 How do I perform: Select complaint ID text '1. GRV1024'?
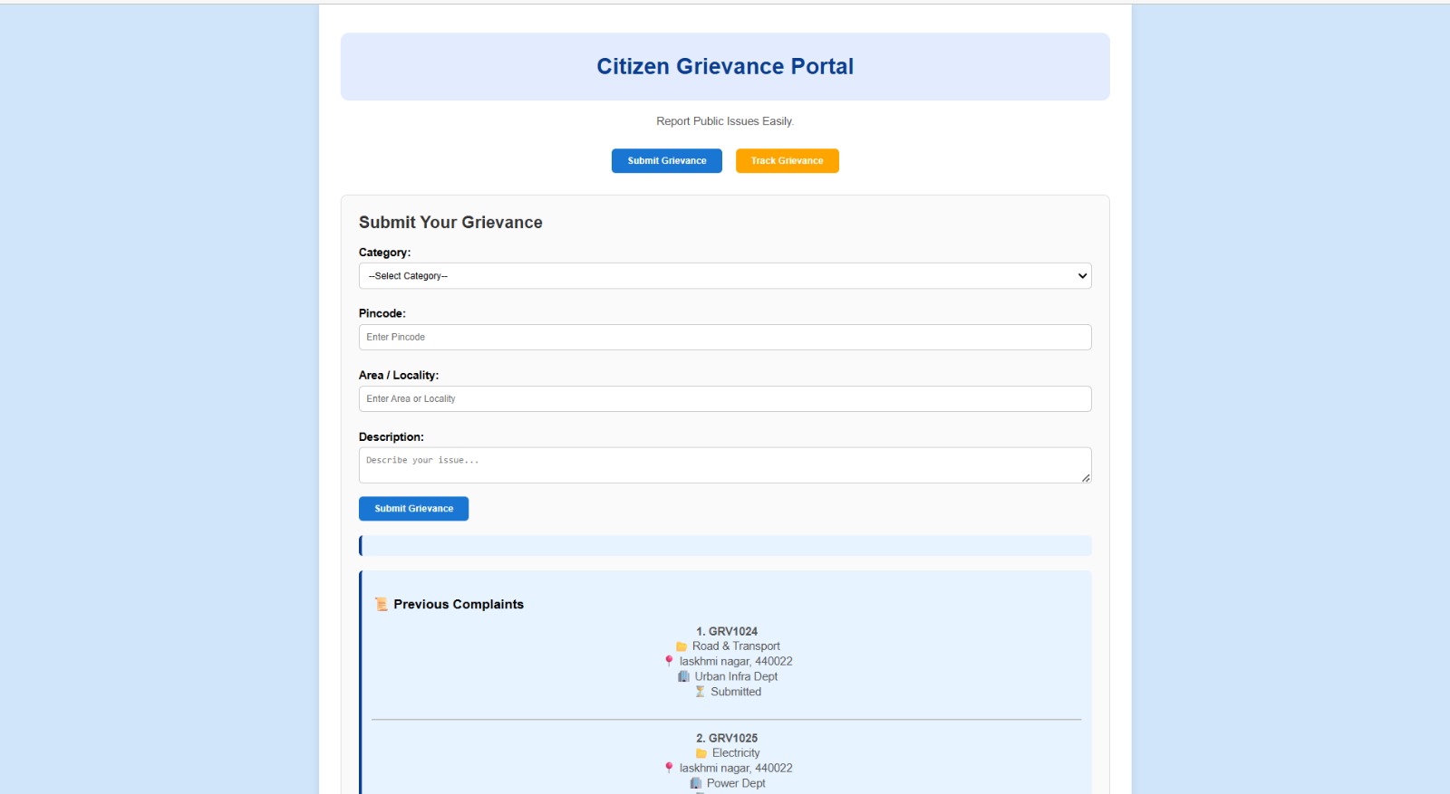(x=727, y=631)
